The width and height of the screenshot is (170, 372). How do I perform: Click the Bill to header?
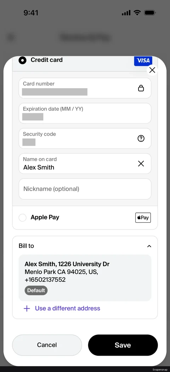[x=26, y=246]
